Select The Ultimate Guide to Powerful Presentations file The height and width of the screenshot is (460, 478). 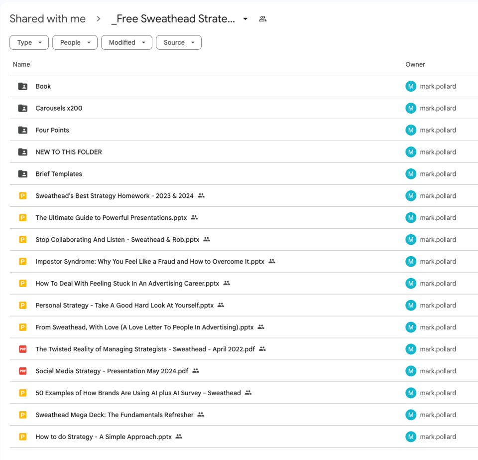click(x=111, y=218)
